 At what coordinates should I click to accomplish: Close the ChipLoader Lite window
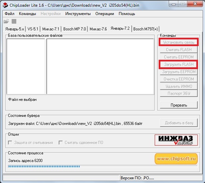pyautogui.click(x=195, y=4)
